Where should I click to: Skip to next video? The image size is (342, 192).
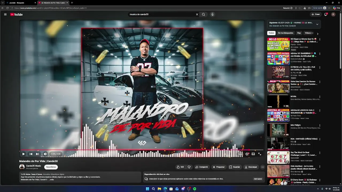pos(37,154)
